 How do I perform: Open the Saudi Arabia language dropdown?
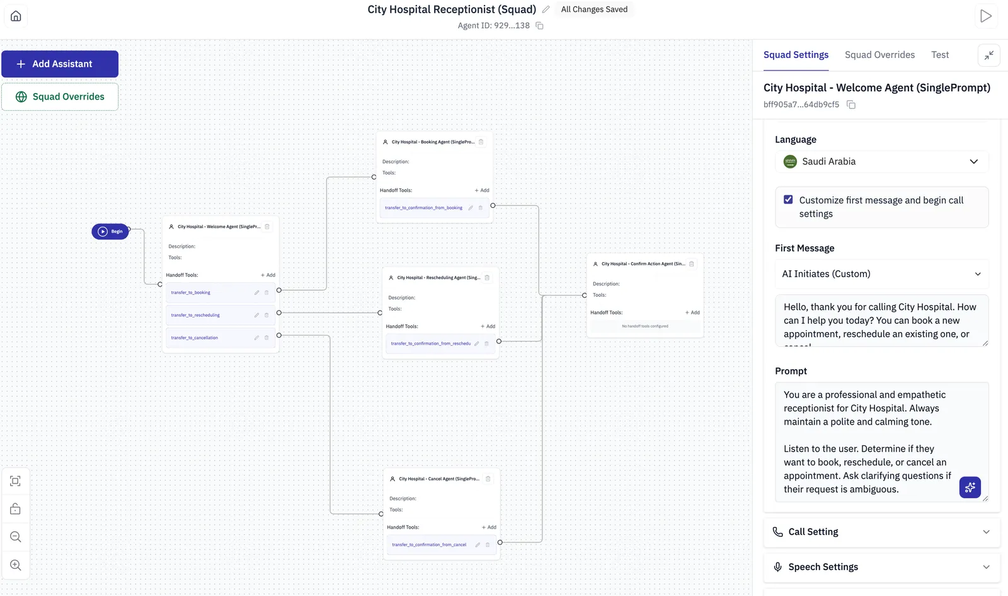point(882,161)
